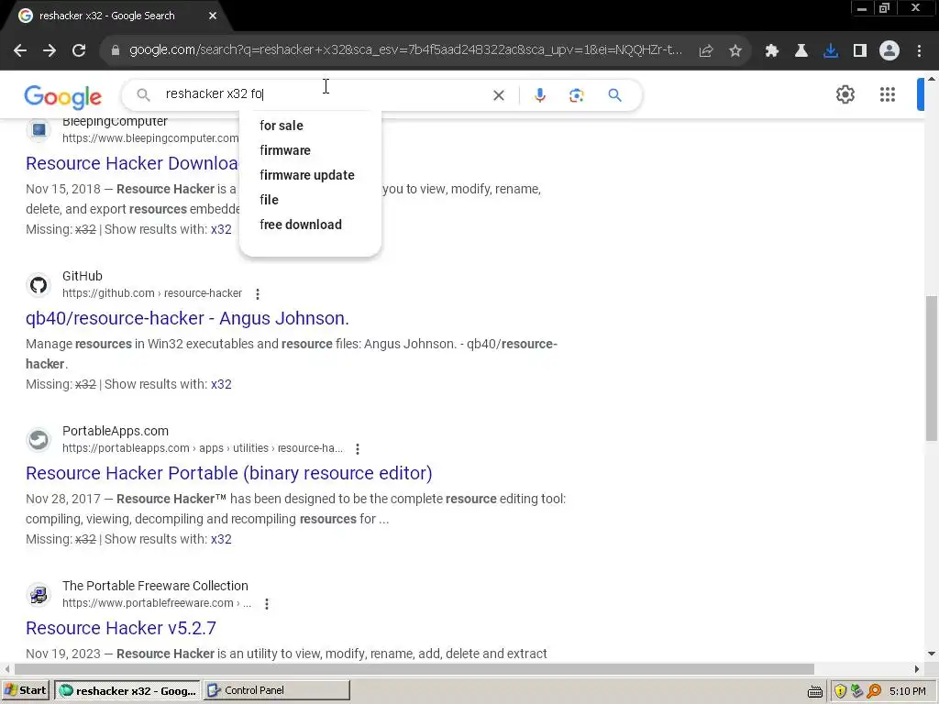This screenshot has height=704, width=939.
Task: Click the Google logo
Action: pos(63,96)
